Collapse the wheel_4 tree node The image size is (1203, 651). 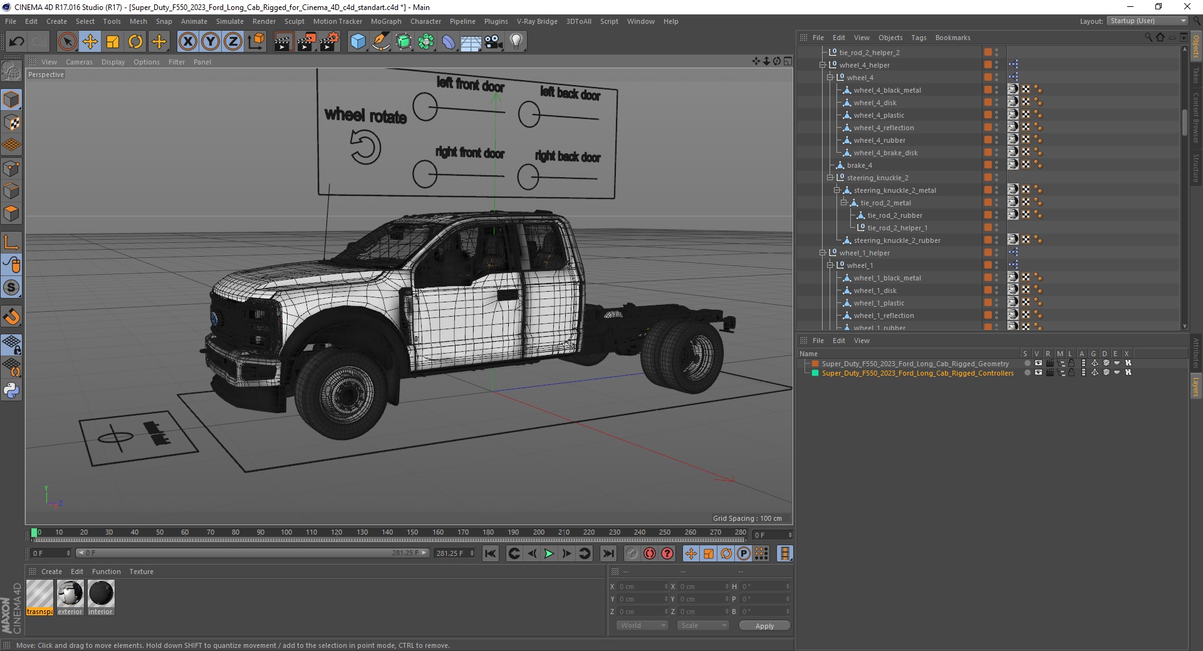pyautogui.click(x=830, y=78)
